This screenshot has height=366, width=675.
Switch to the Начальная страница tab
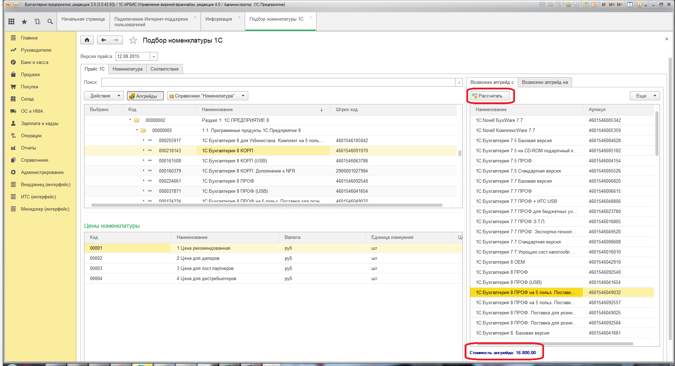coord(83,19)
